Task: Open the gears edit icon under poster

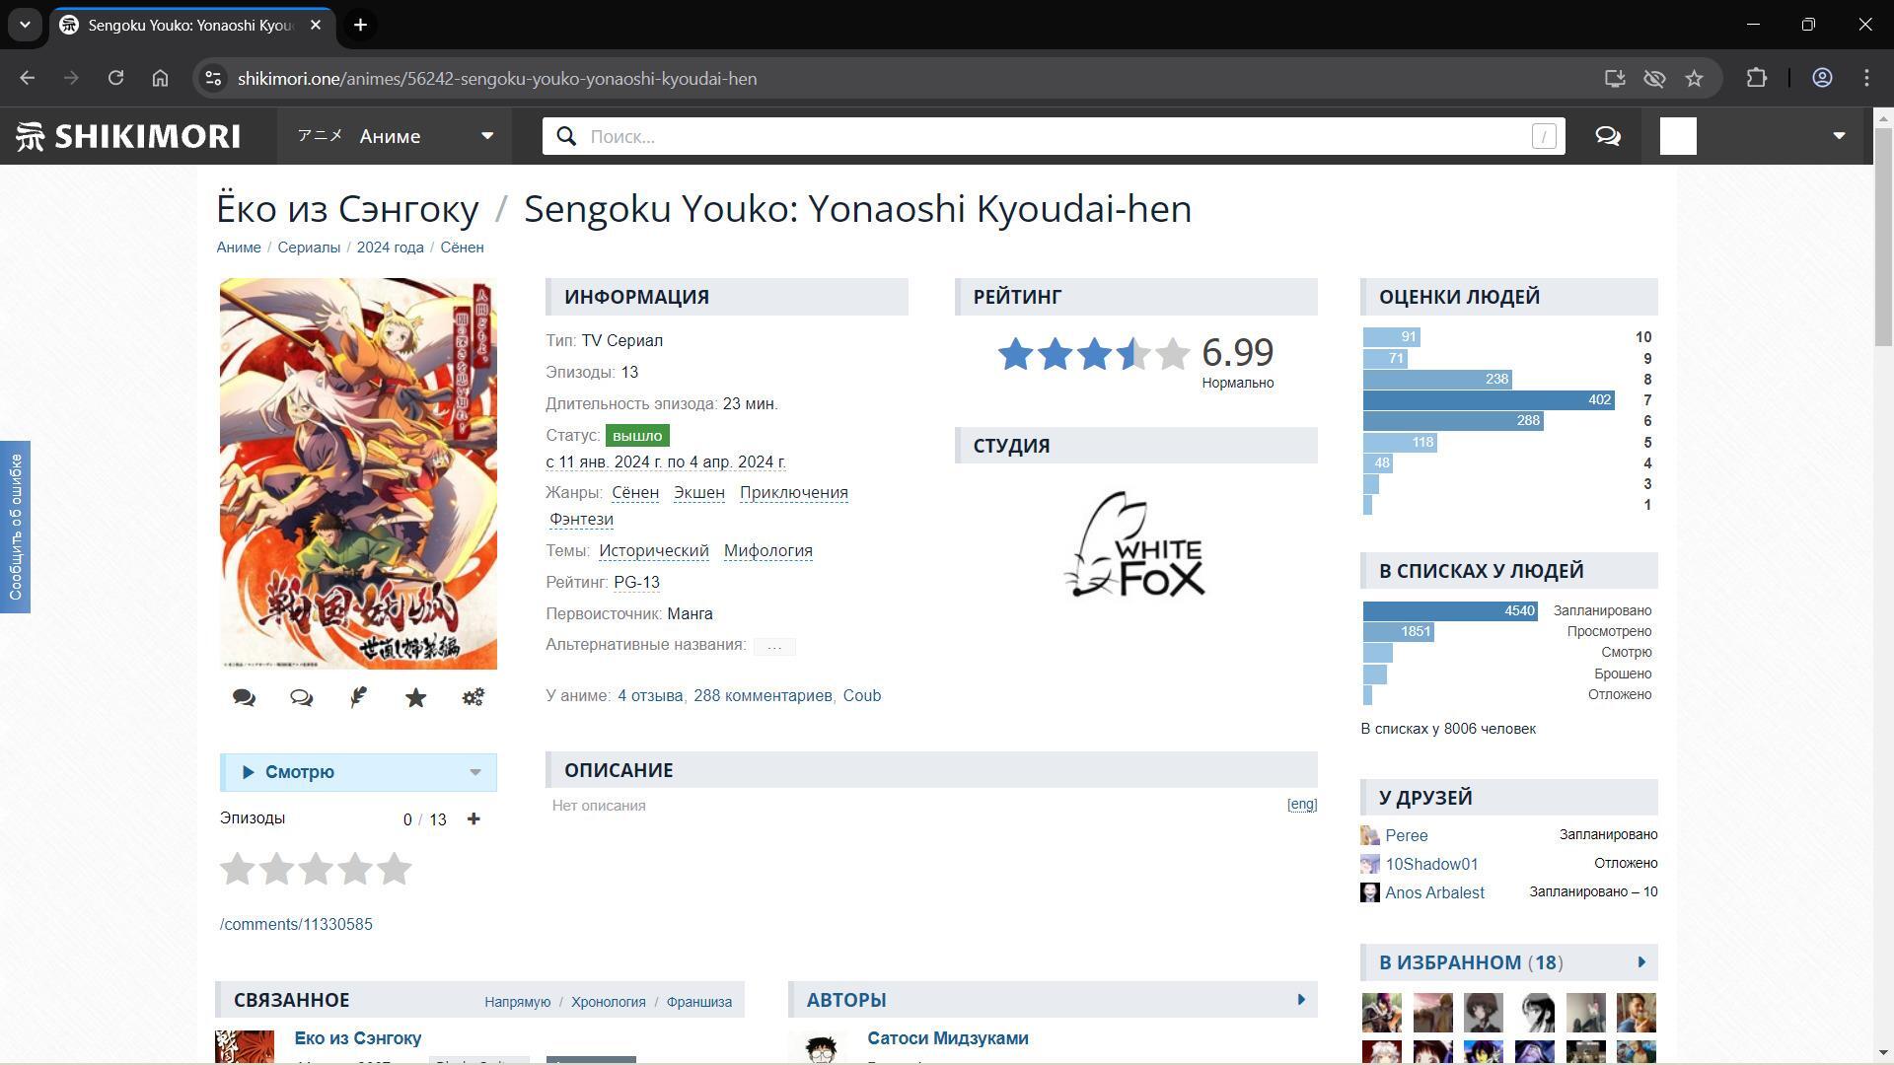Action: tap(473, 698)
